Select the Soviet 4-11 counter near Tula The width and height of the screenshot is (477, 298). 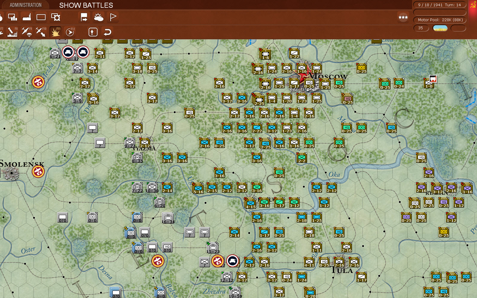[309, 262]
